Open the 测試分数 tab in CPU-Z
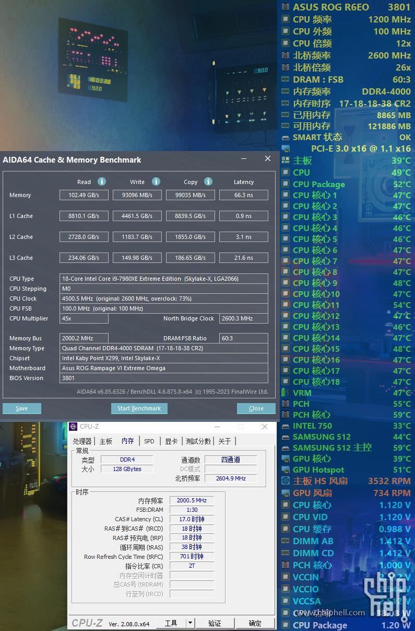 198,441
